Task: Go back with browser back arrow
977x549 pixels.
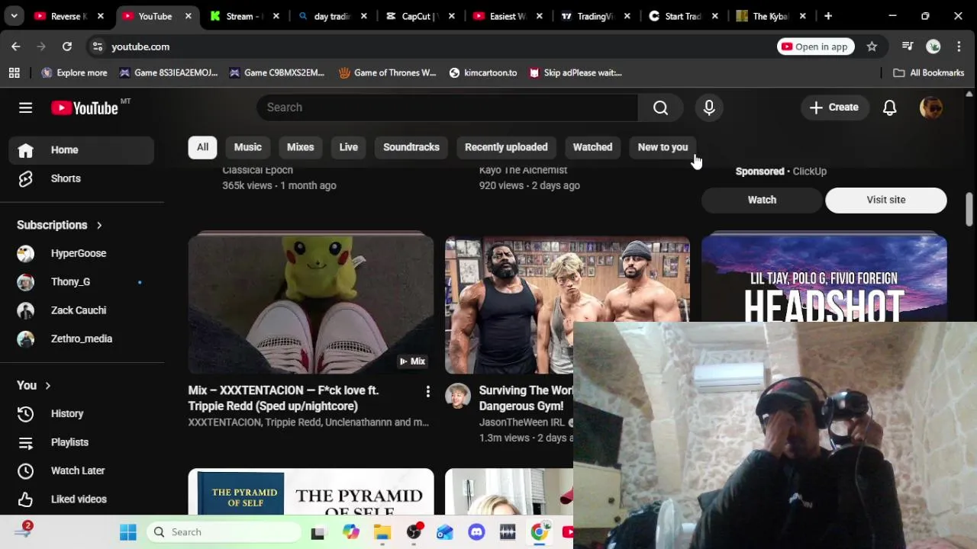Action: click(16, 47)
